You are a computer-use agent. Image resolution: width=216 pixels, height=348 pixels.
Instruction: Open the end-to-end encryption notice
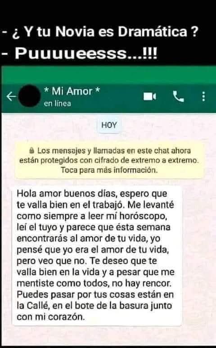109,160
